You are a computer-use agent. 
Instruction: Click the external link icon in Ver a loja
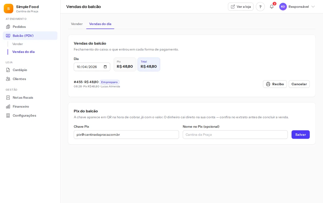[233, 7]
